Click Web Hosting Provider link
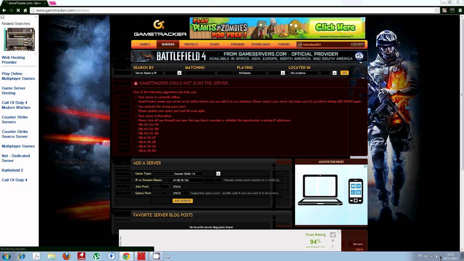 pos(13,60)
